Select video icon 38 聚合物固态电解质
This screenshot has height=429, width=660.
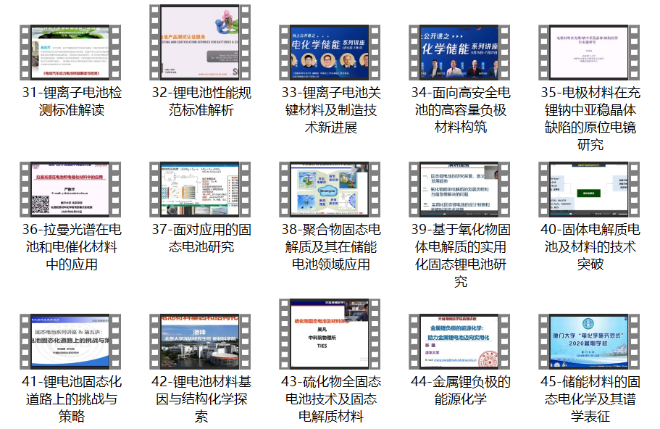click(x=330, y=189)
